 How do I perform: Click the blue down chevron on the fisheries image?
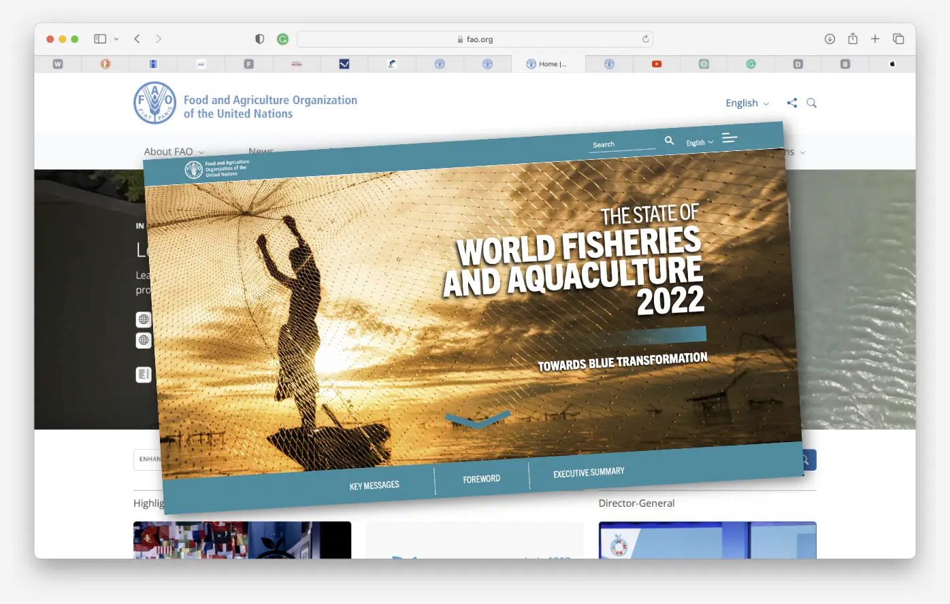[478, 419]
